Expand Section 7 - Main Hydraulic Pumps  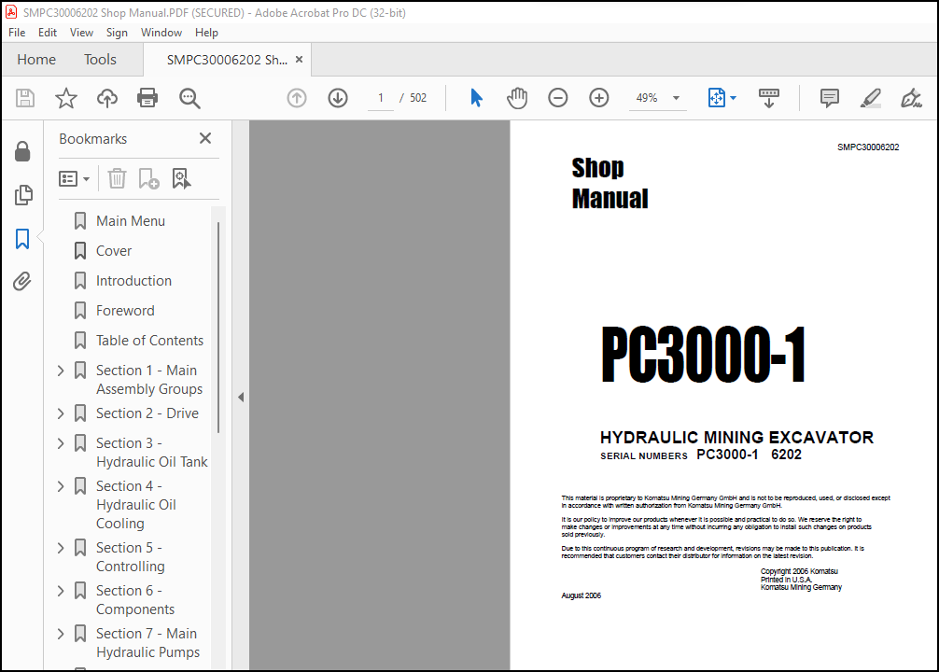(61, 634)
